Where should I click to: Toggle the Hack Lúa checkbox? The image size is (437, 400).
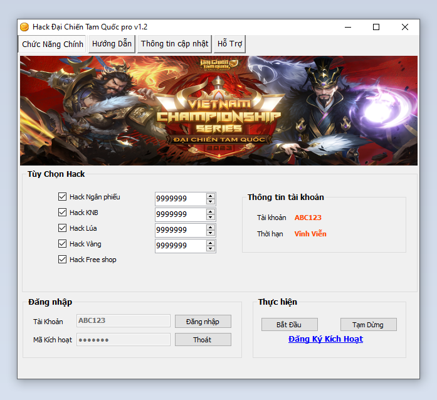click(62, 228)
